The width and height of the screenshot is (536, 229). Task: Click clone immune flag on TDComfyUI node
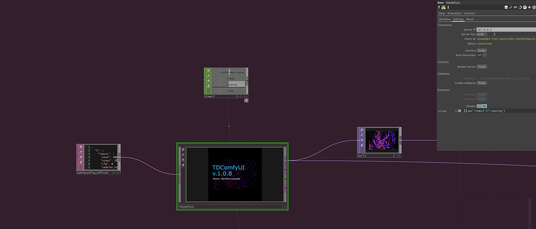click(x=183, y=155)
